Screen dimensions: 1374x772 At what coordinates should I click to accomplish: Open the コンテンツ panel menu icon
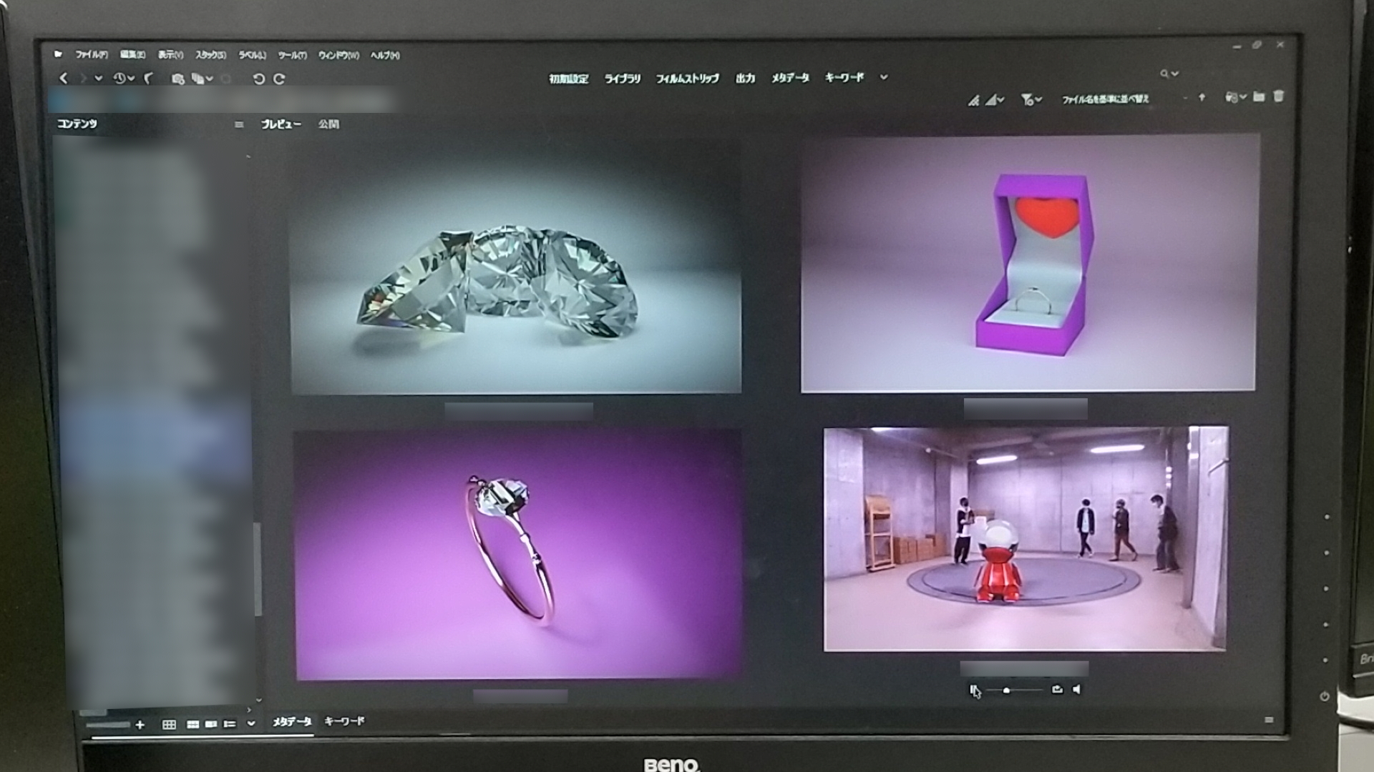pyautogui.click(x=239, y=124)
